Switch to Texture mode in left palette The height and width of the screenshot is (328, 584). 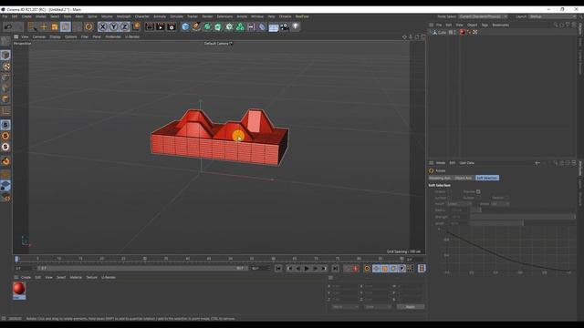5,67
